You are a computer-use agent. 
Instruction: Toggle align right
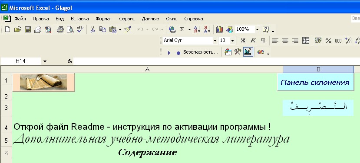(295, 41)
